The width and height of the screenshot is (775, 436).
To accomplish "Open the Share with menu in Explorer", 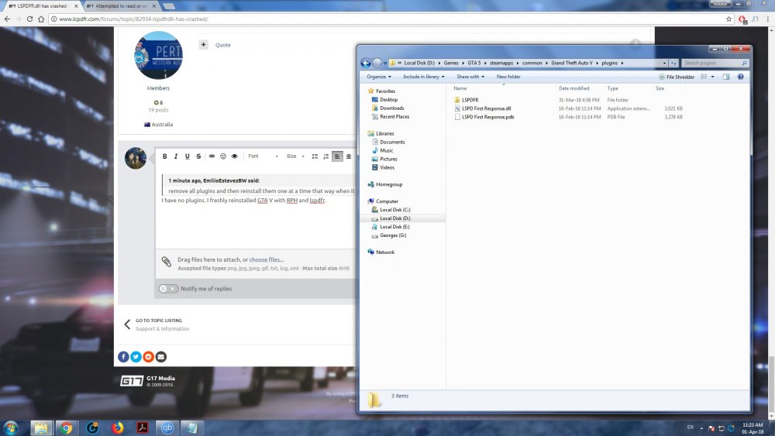I will [x=470, y=77].
